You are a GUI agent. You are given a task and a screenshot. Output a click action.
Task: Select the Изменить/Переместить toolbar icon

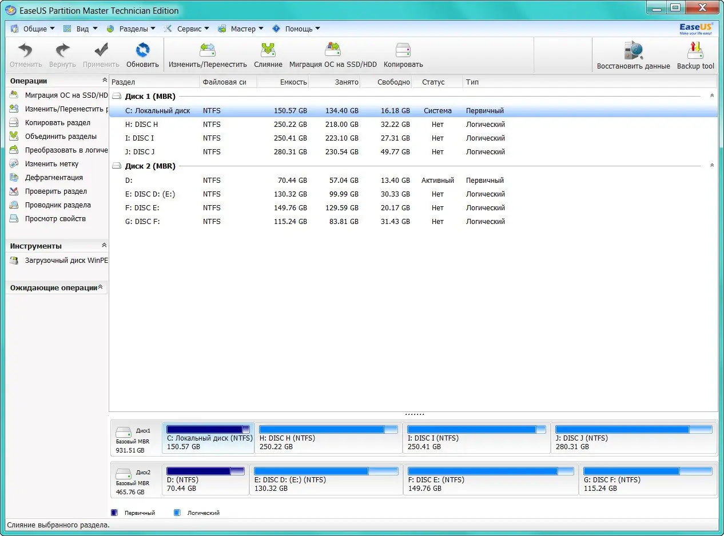point(207,54)
